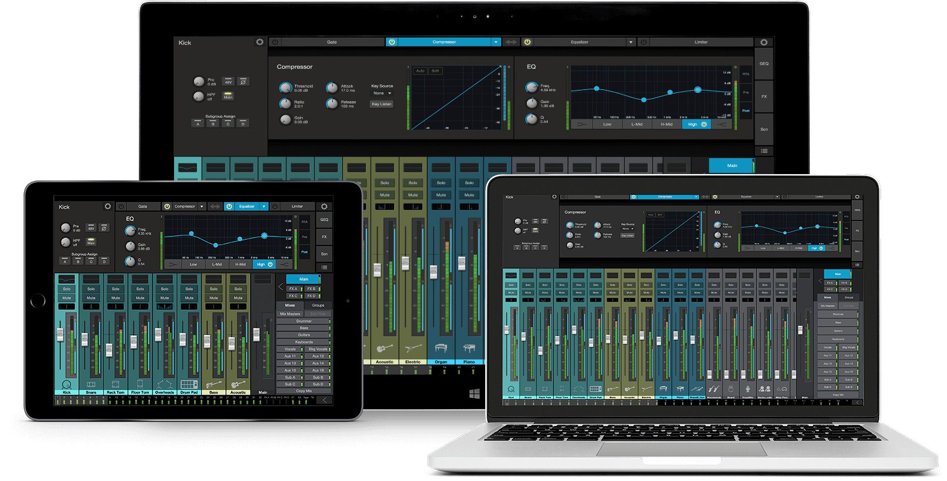Open Compressor dropdown arrow on monitor
The width and height of the screenshot is (947, 481).
[496, 42]
